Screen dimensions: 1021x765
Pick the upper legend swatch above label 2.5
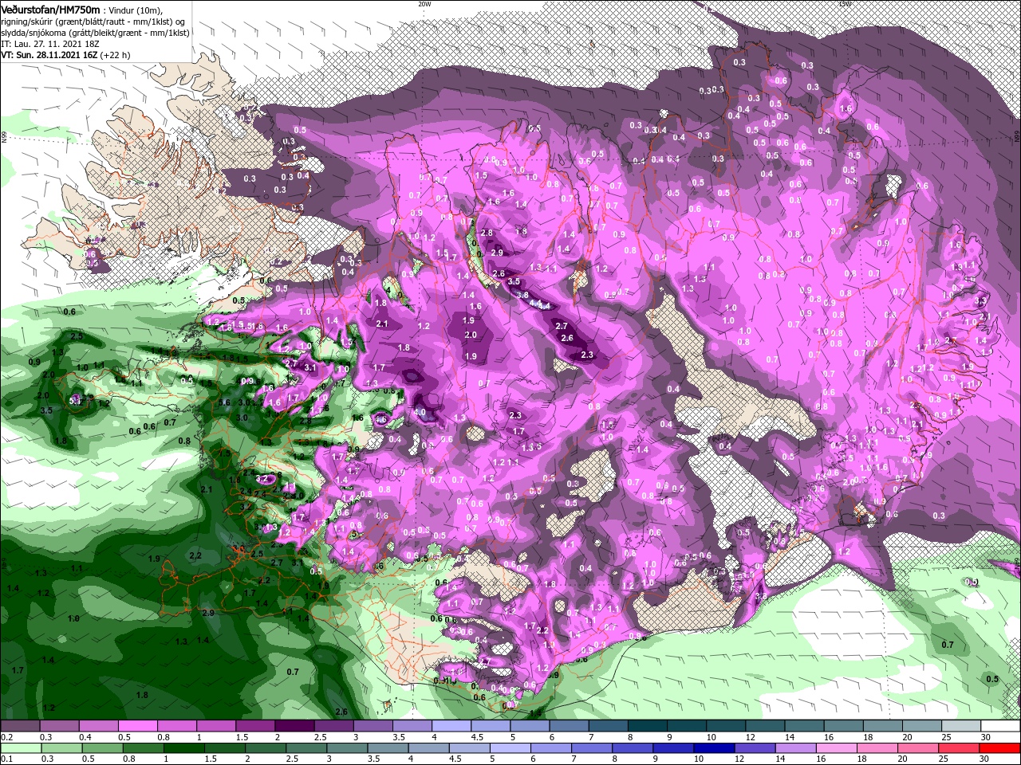333,727
